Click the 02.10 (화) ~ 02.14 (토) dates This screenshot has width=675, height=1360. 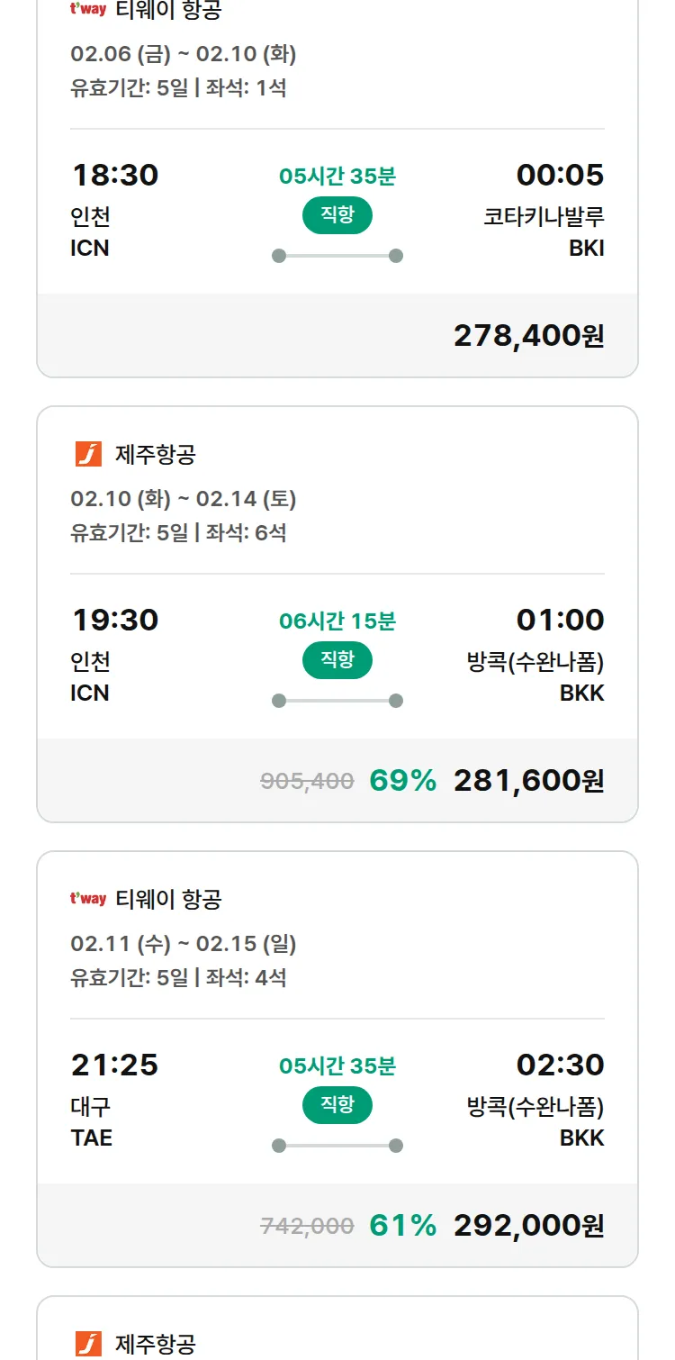click(x=184, y=499)
